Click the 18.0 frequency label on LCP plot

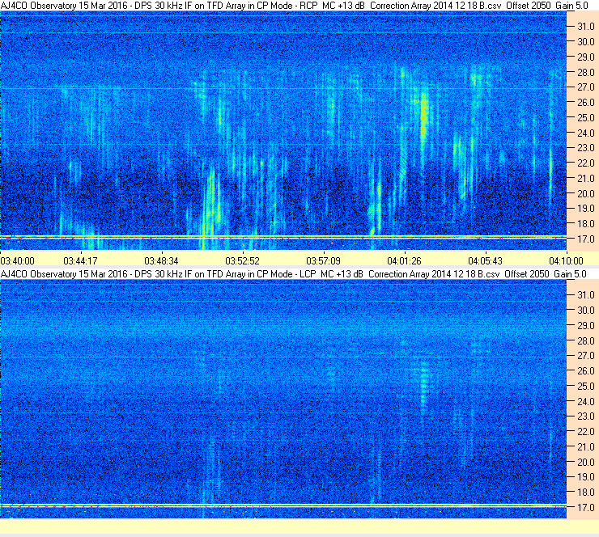coord(586,493)
